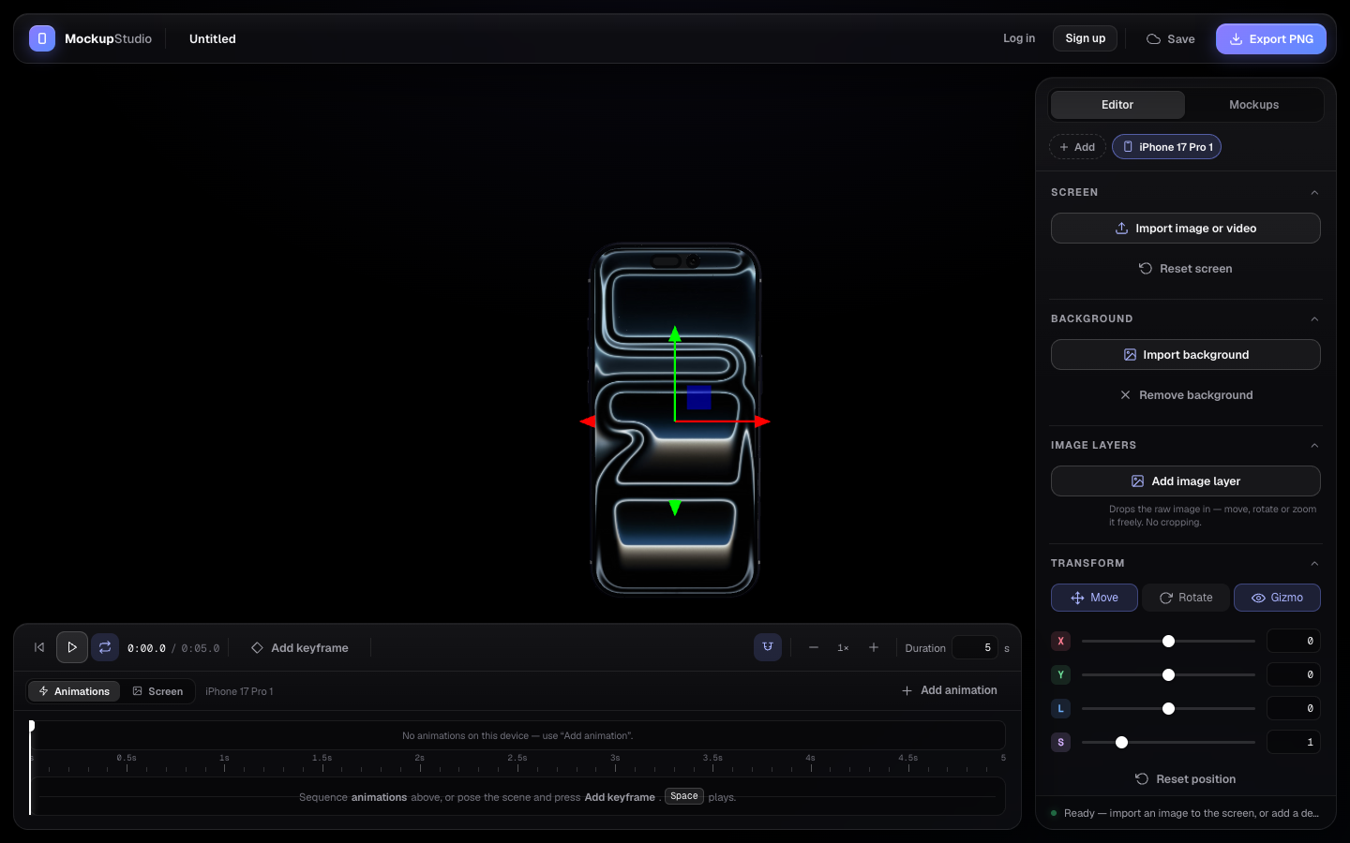Click Import background
Image resolution: width=1350 pixels, height=843 pixels.
(x=1186, y=355)
